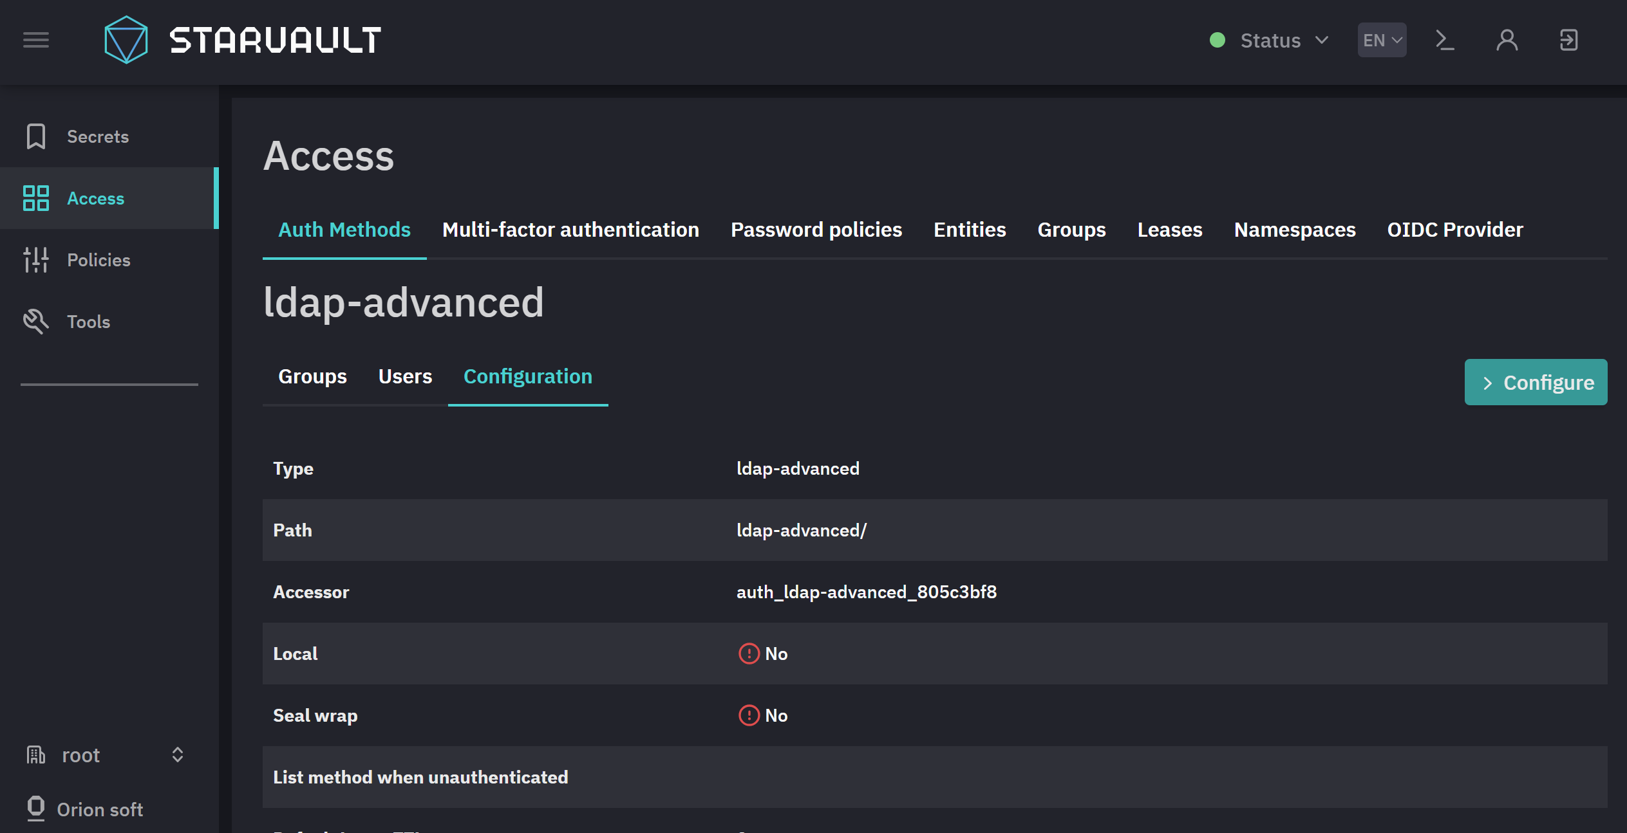Screen dimensions: 1627x833
Task: Select the Access sidebar item
Action: (x=109, y=198)
